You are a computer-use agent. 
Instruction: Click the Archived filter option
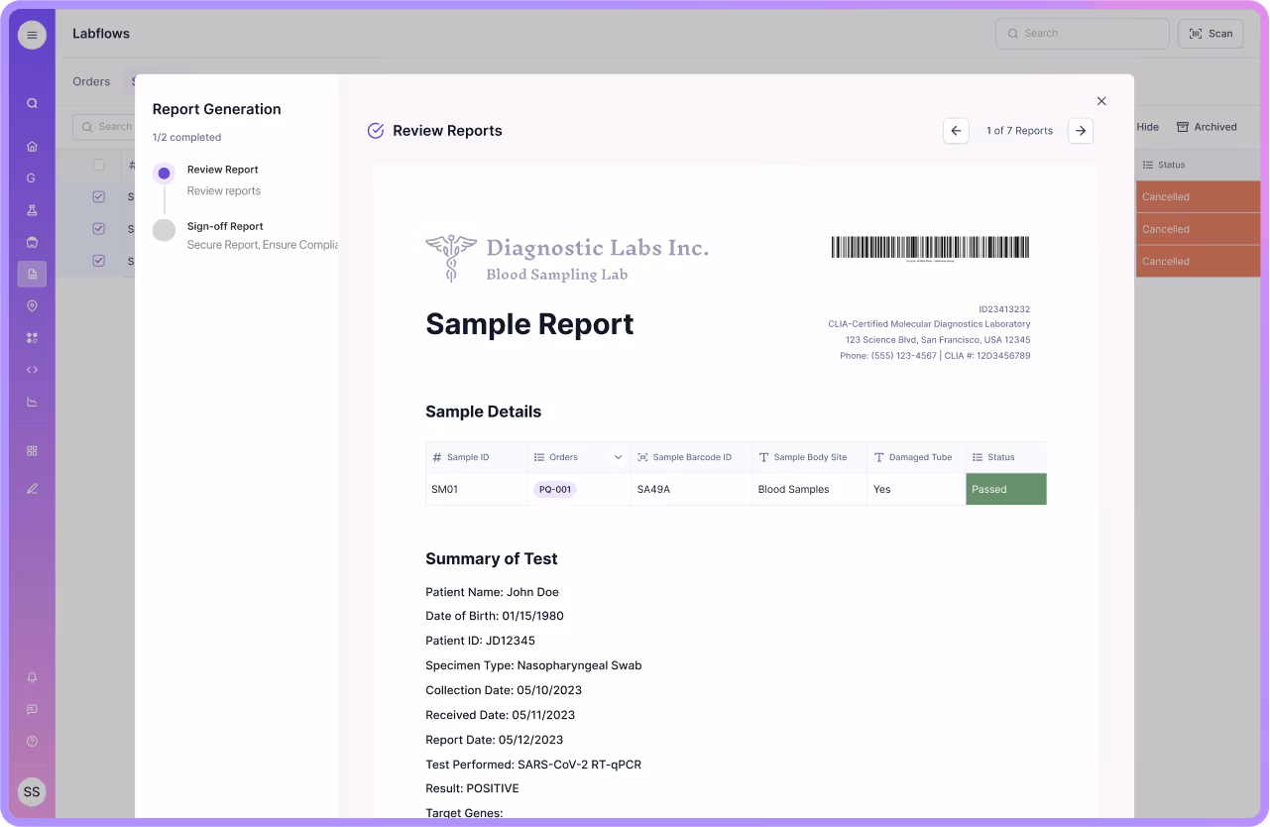[1208, 127]
